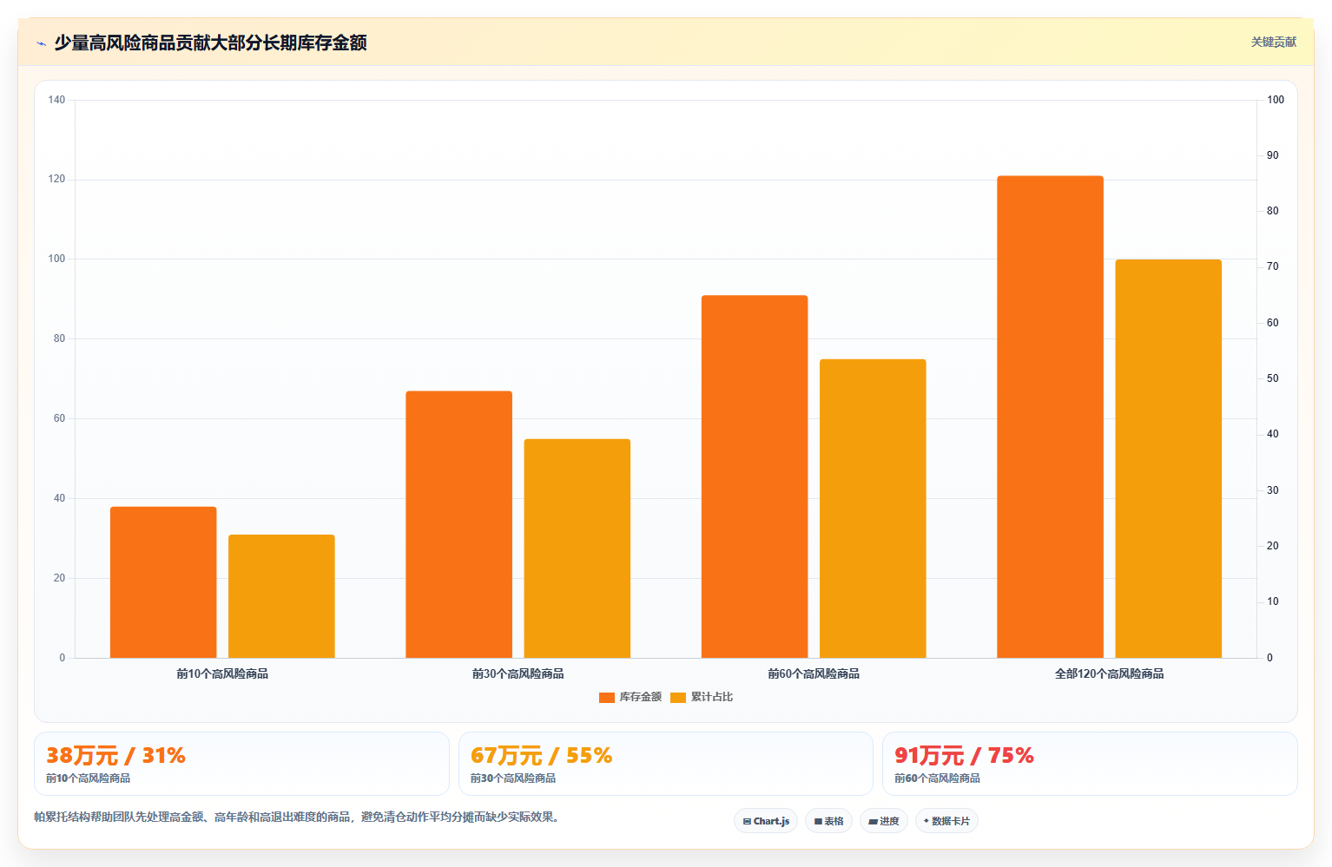Toggle the 库存金额 legend item
The image size is (1332, 867).
[x=630, y=697]
